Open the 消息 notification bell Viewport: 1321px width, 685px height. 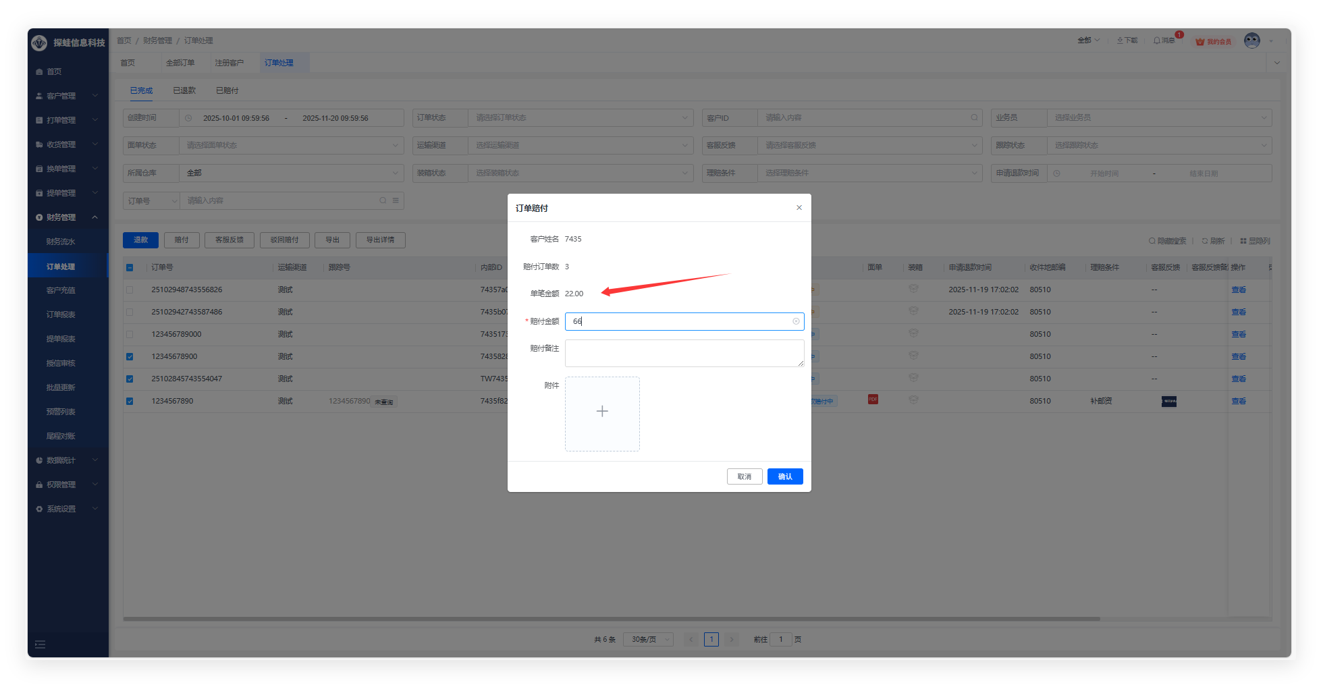coord(1157,40)
